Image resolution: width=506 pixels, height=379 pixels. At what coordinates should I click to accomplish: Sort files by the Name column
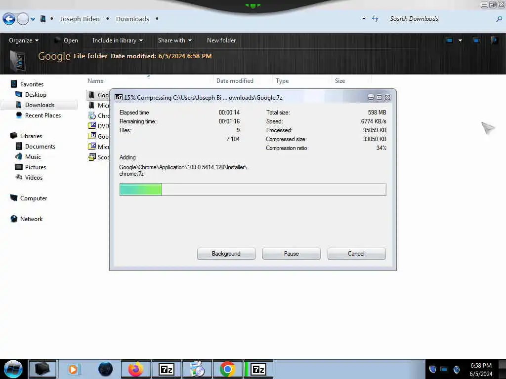pyautogui.click(x=95, y=81)
